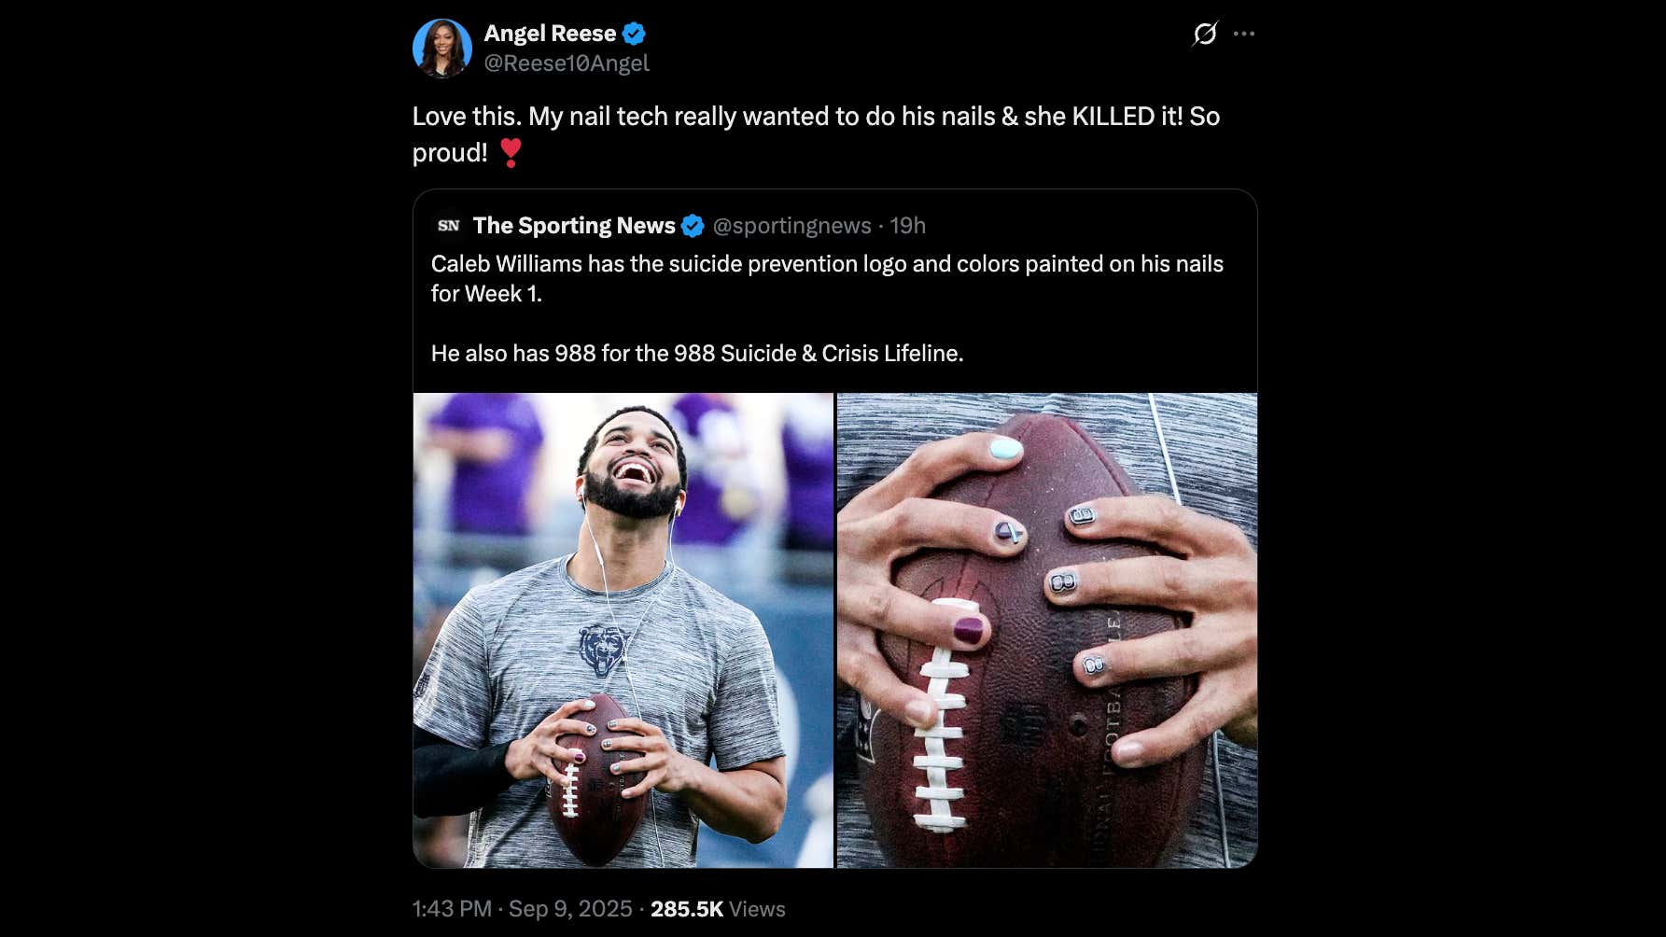Click the 19h timestamp on quoted tweet
Screen dimensions: 1666x937
pos(904,225)
